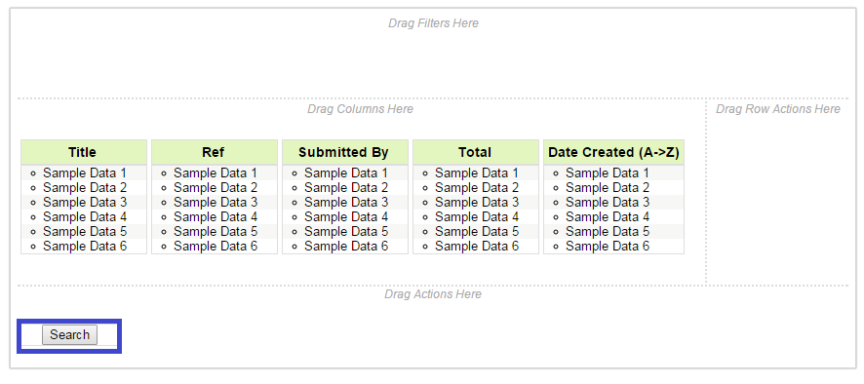Click Sample Data 2 under Submitted By

click(x=346, y=188)
